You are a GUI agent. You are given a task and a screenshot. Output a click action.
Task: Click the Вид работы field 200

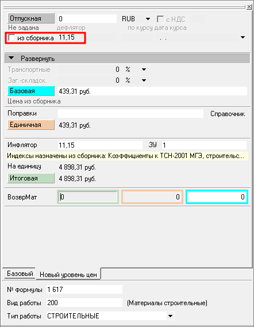point(84,303)
